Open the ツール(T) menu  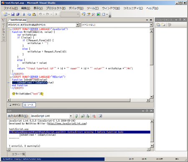[93, 8]
